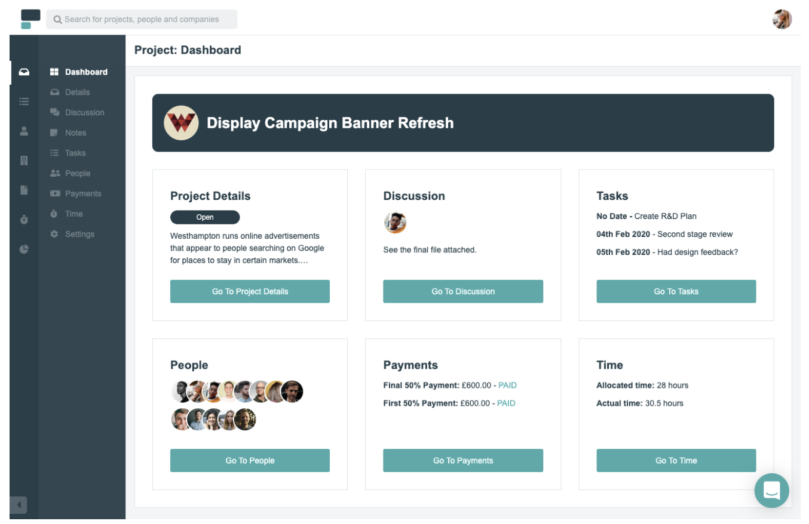Image resolution: width=809 pixels, height=524 pixels.
Task: Open Payments in the project sidebar menu
Action: point(83,194)
